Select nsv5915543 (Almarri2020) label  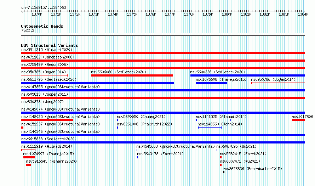51,161
